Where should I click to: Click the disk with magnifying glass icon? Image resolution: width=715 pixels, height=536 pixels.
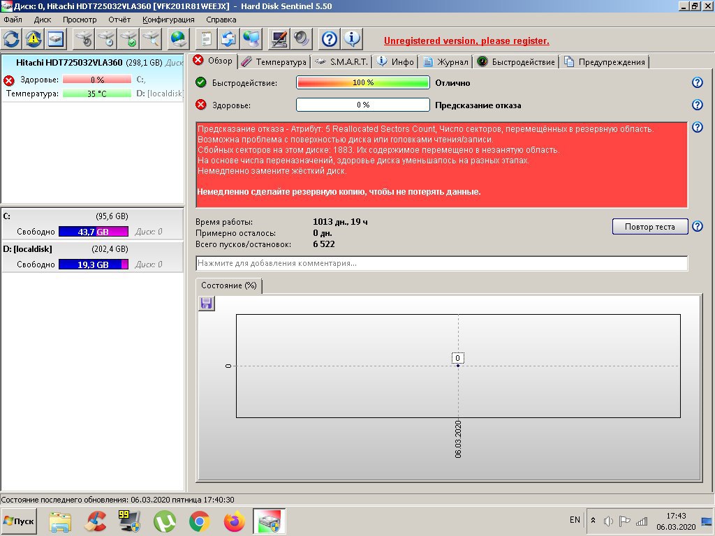point(151,39)
